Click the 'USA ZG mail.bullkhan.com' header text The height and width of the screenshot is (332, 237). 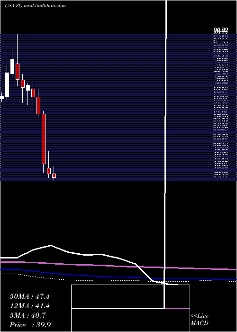35,6
